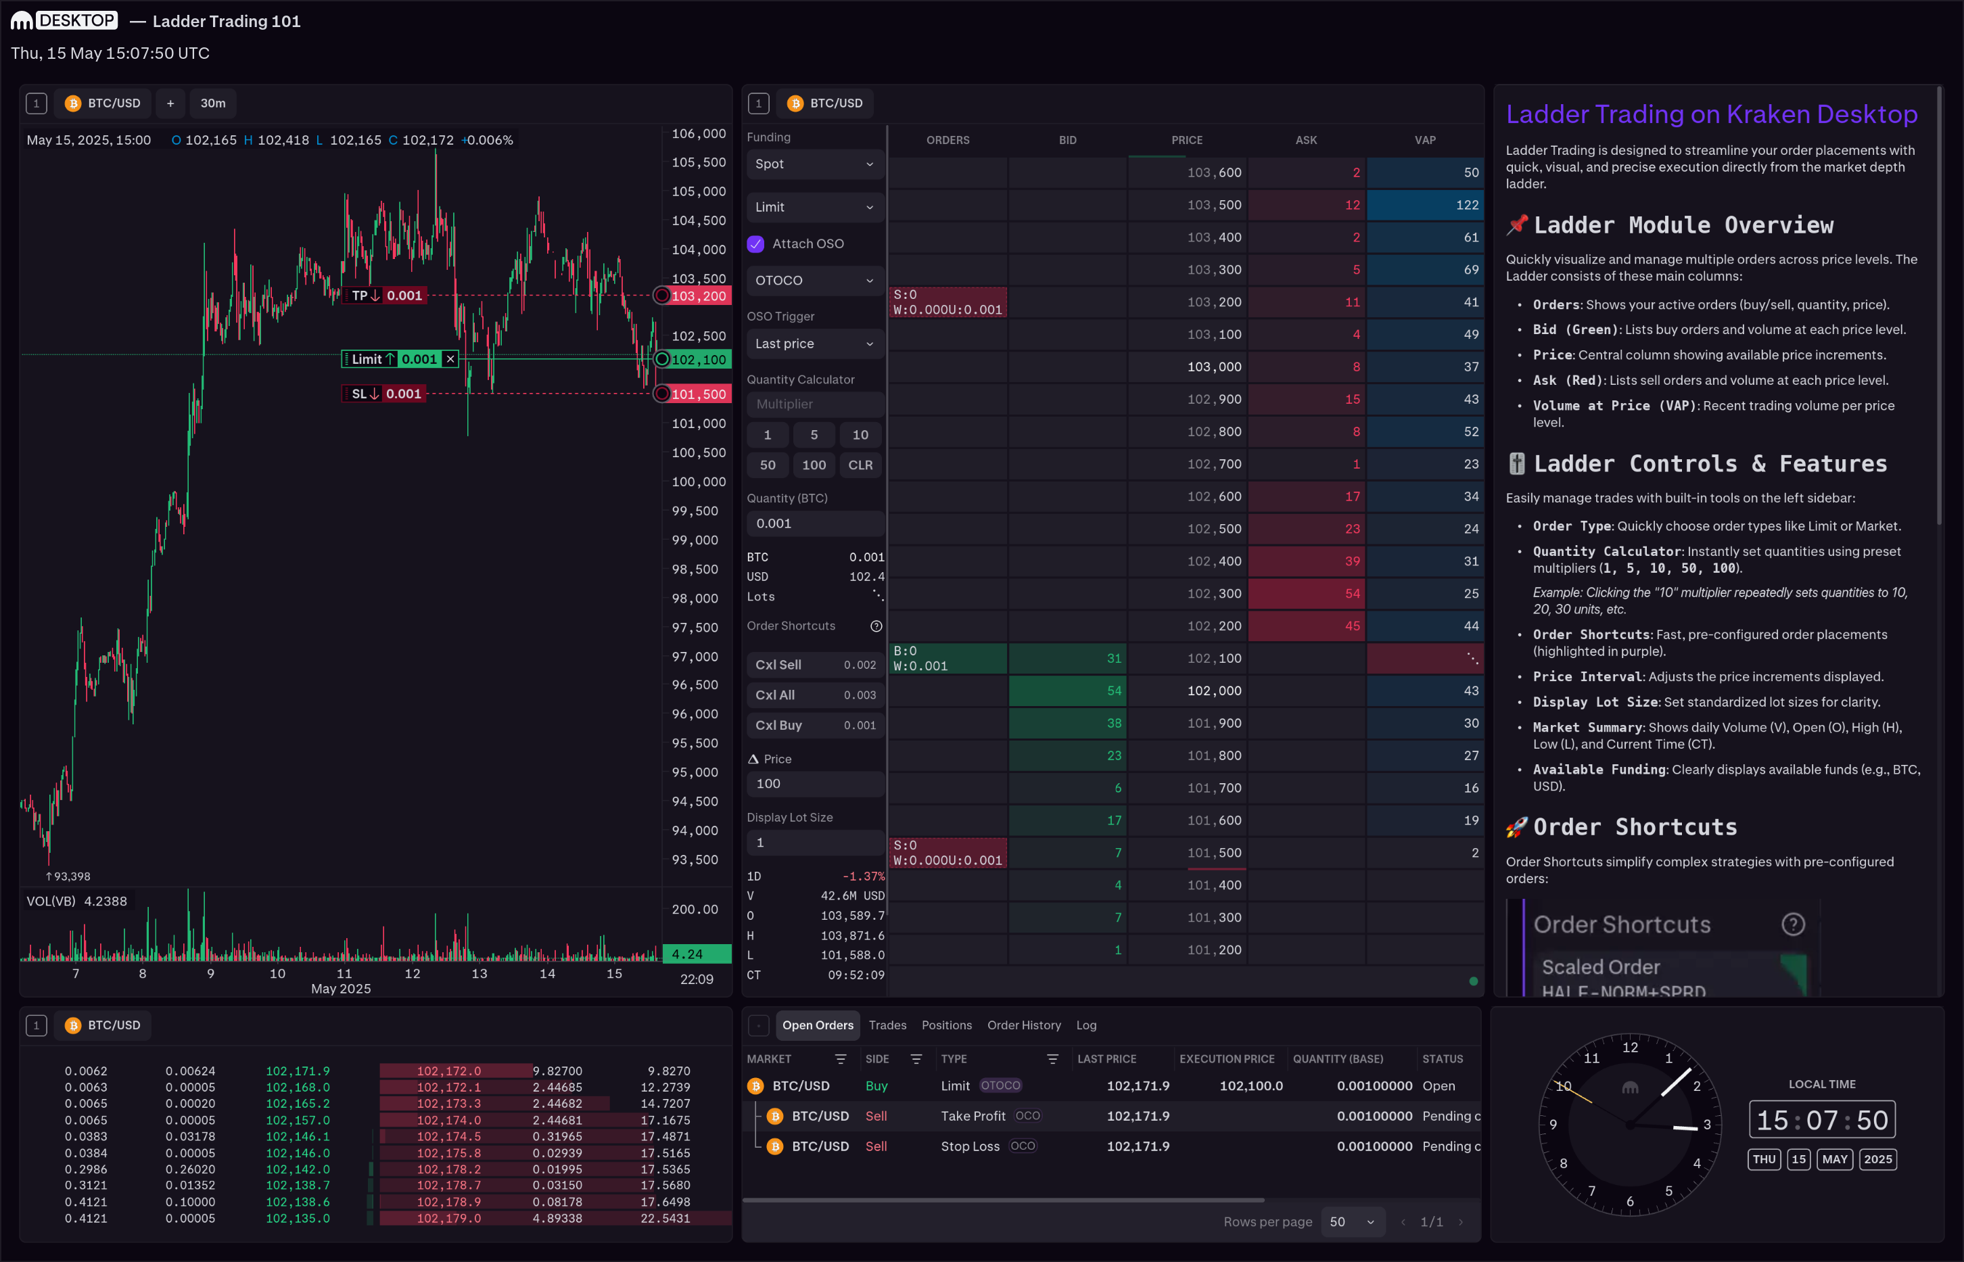Click the filter icon on the TYPE column
The width and height of the screenshot is (1964, 1262).
click(x=1054, y=1059)
